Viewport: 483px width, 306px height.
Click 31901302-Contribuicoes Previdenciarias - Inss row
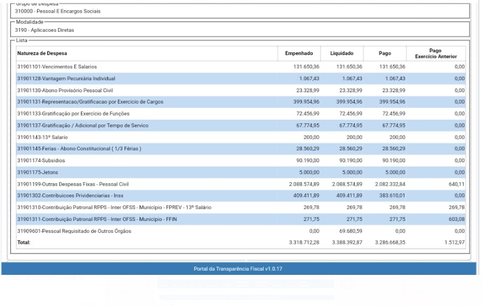tap(70, 196)
